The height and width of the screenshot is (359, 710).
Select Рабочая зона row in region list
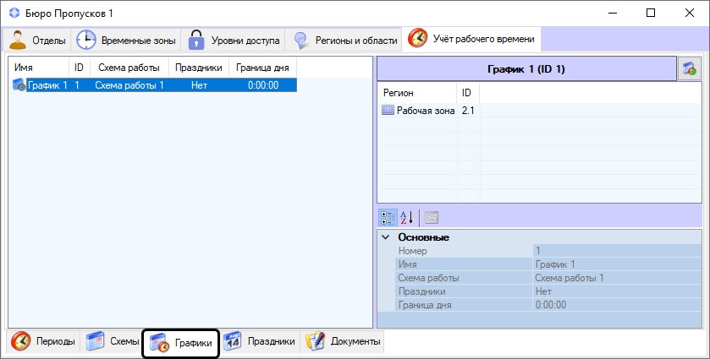pos(427,111)
